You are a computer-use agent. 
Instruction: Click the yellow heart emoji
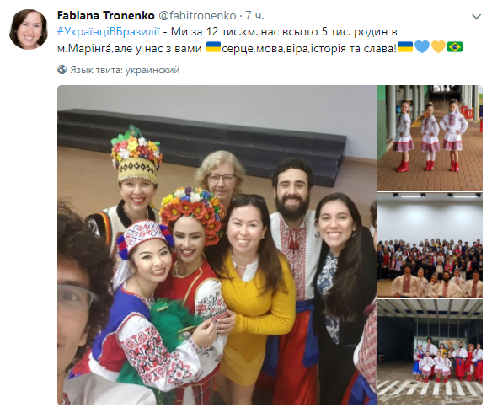click(438, 47)
